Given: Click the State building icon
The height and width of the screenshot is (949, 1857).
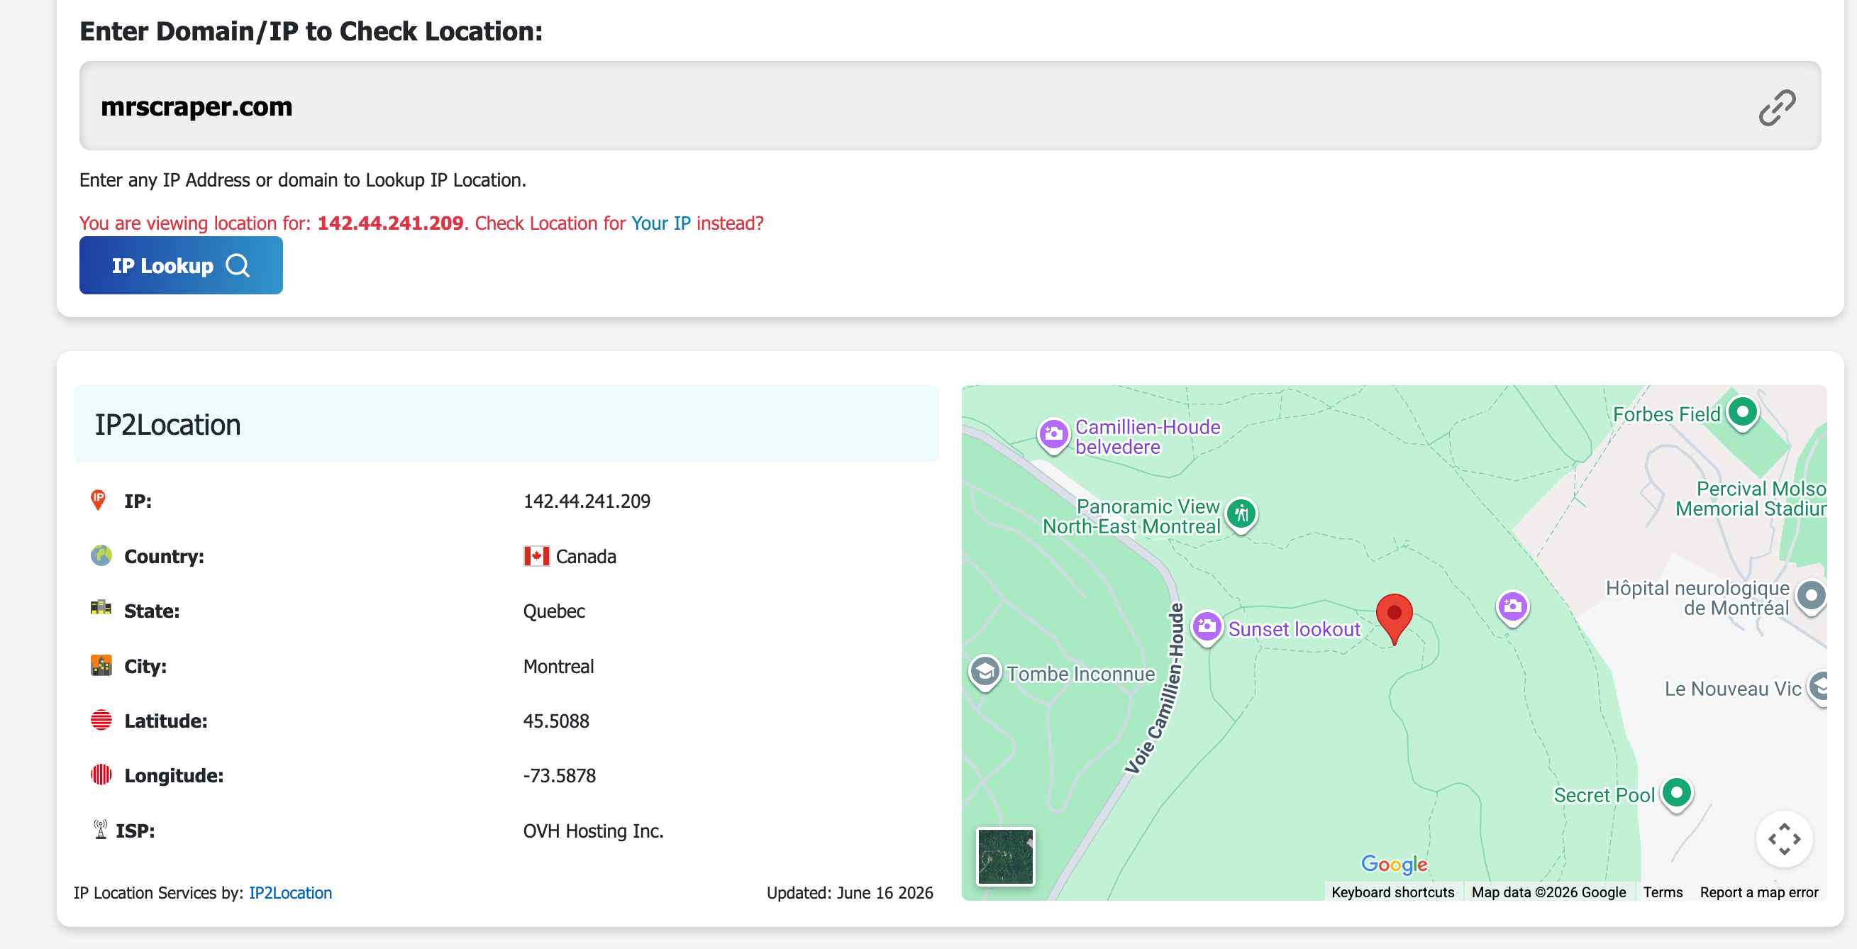Looking at the screenshot, I should [x=101, y=607].
